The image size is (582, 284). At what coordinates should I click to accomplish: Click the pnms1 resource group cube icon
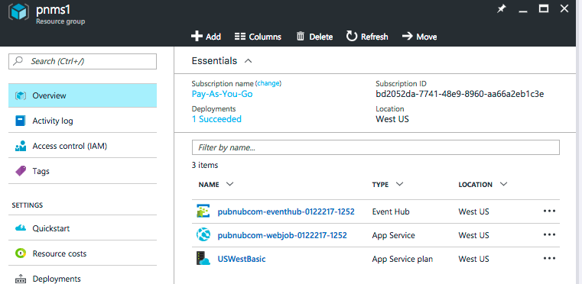pyautogui.click(x=18, y=13)
